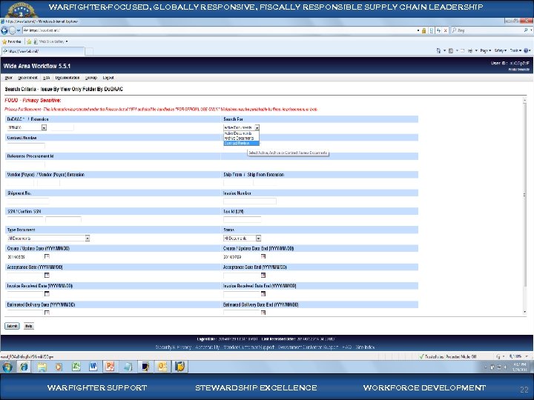Viewport: 534px width, 400px height.
Task: Click the Print icon in the command bar
Action: coord(470,50)
